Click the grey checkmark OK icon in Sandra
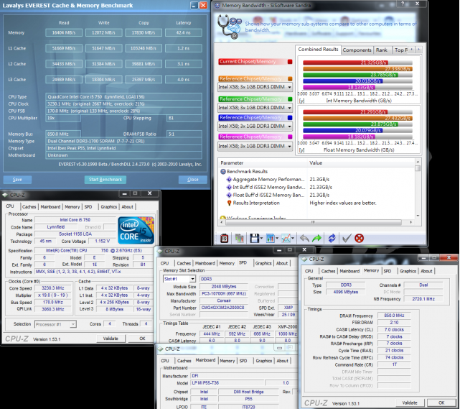This screenshot has height=409, width=460. [347, 238]
